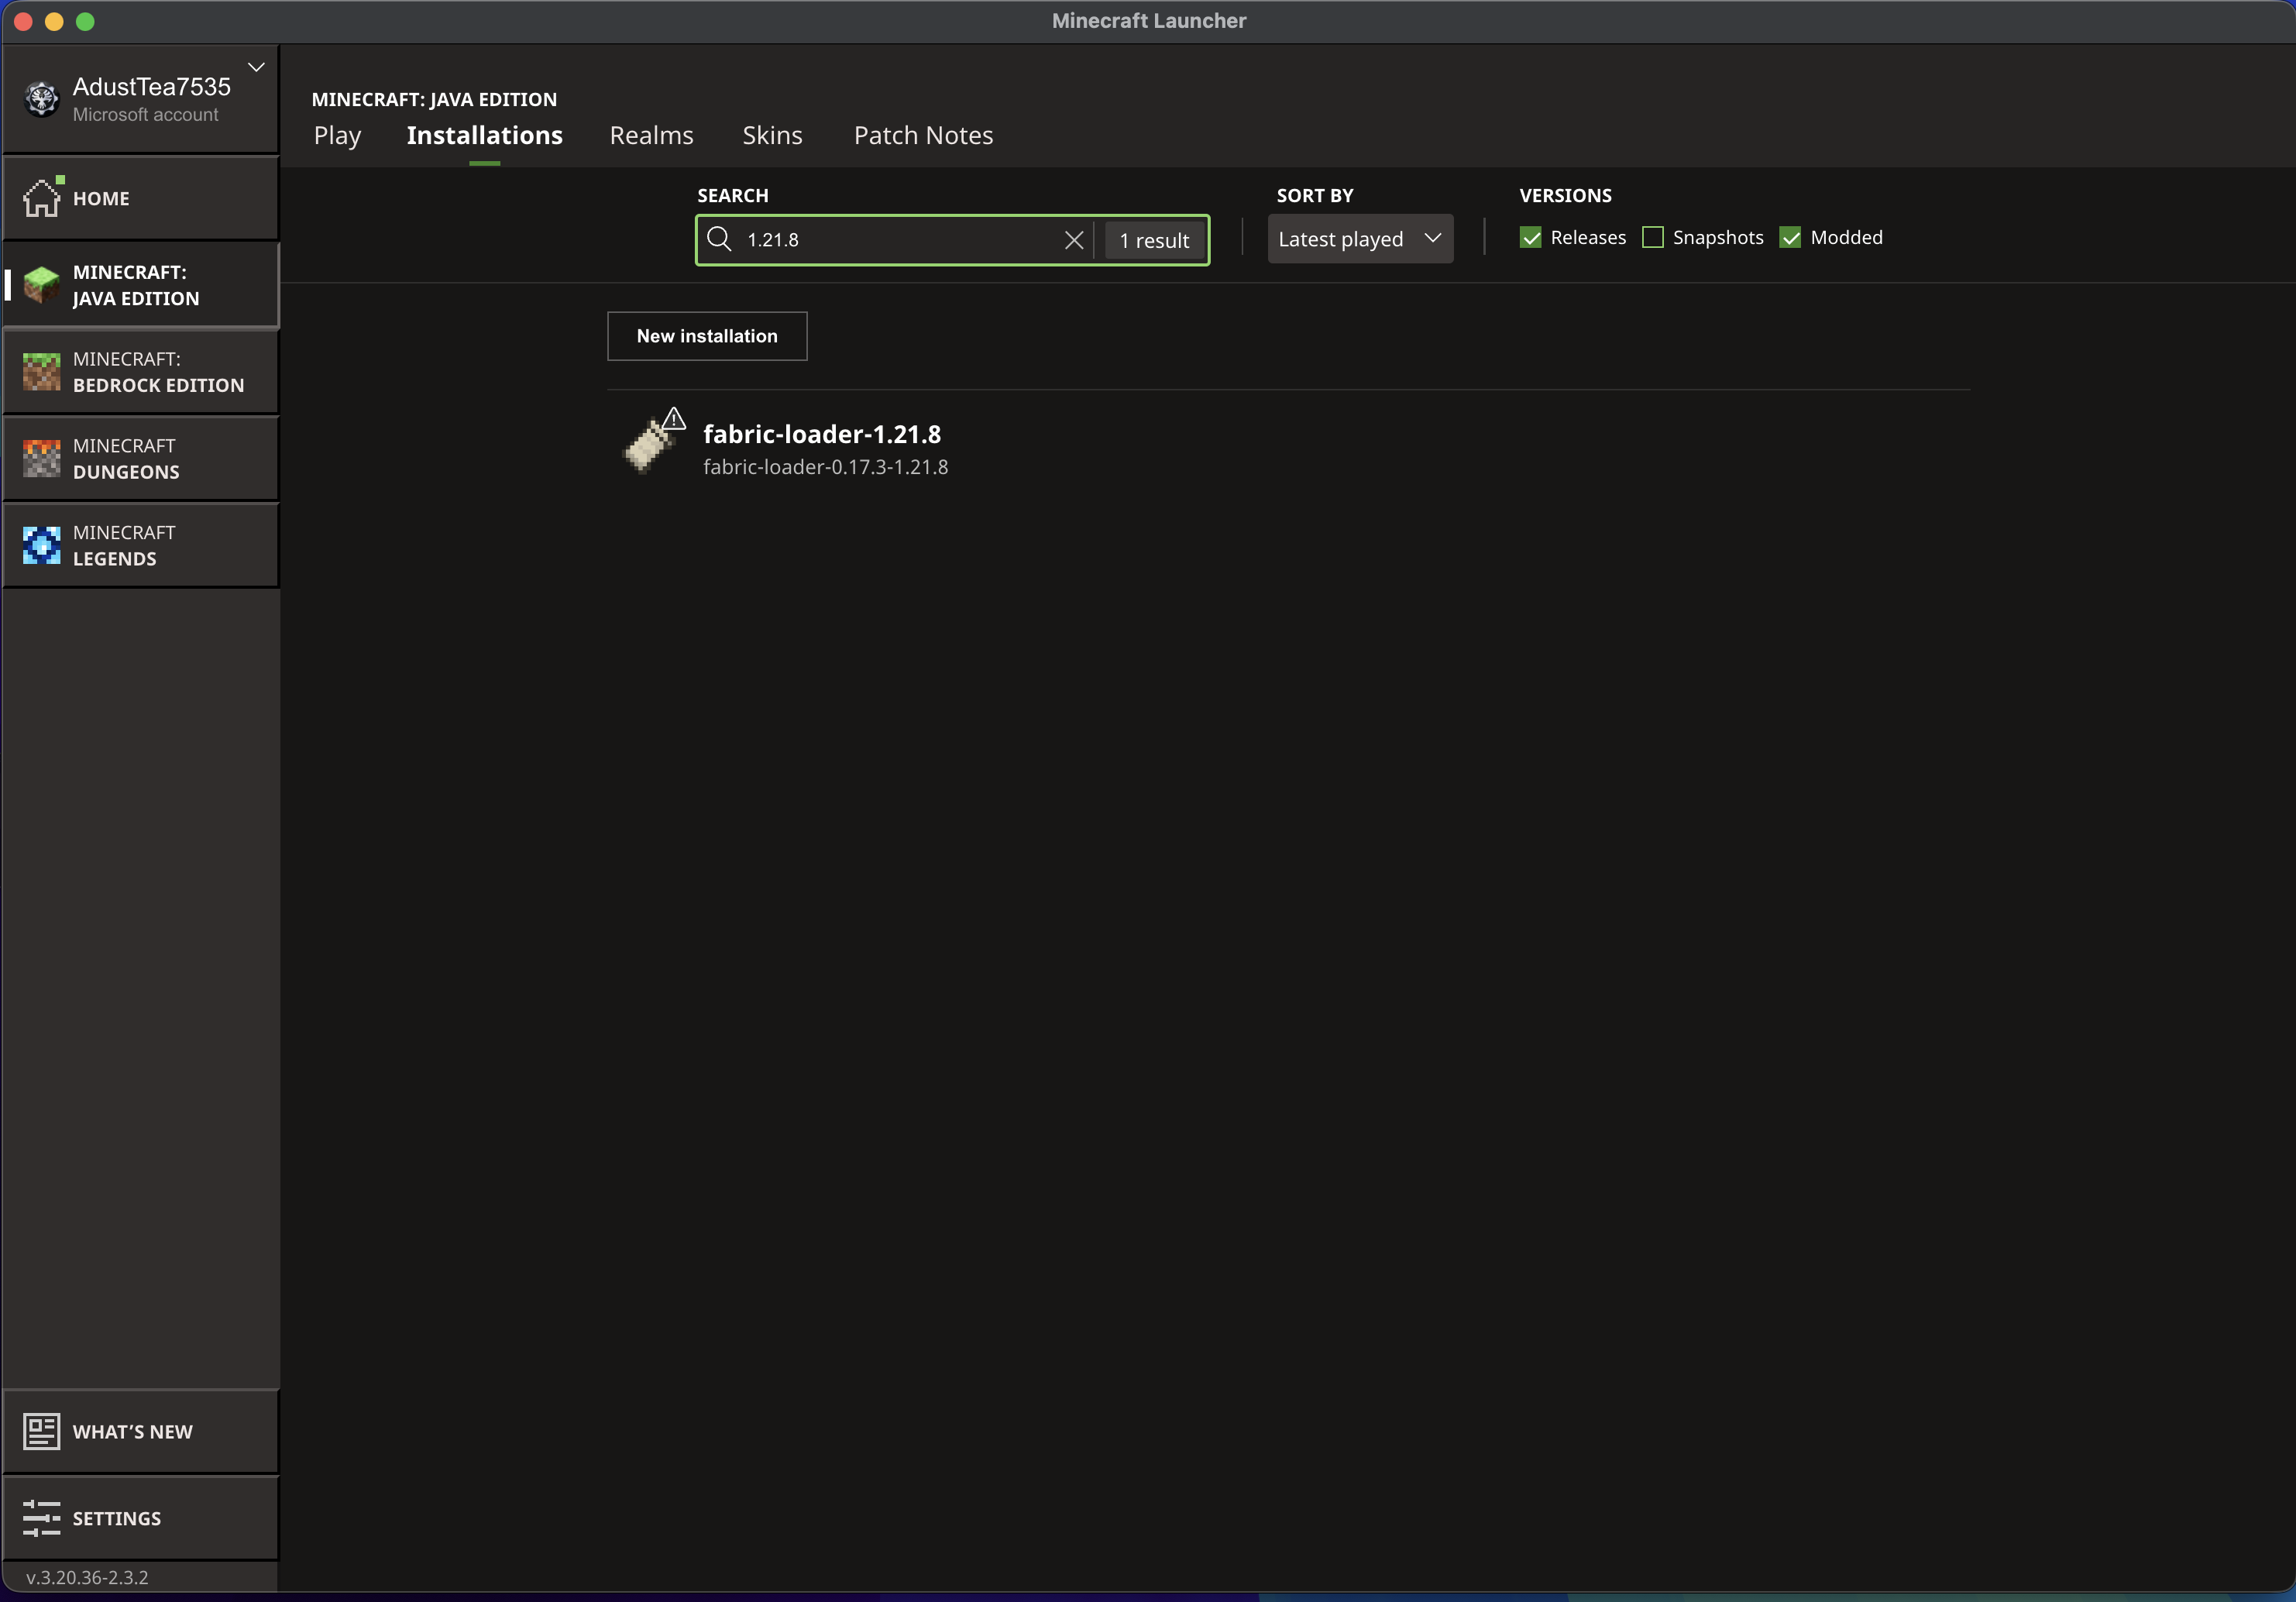Open the Latest played sort dropdown
This screenshot has height=1602, width=2296.
coord(1360,239)
